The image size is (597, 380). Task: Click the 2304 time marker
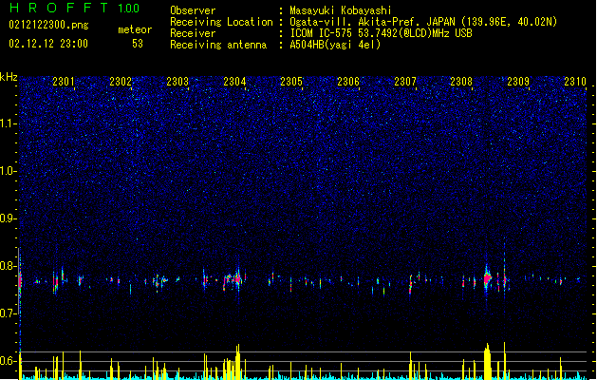pyautogui.click(x=234, y=82)
